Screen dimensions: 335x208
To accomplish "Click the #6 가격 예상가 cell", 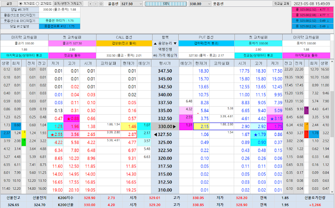I will (x=165, y=55).
